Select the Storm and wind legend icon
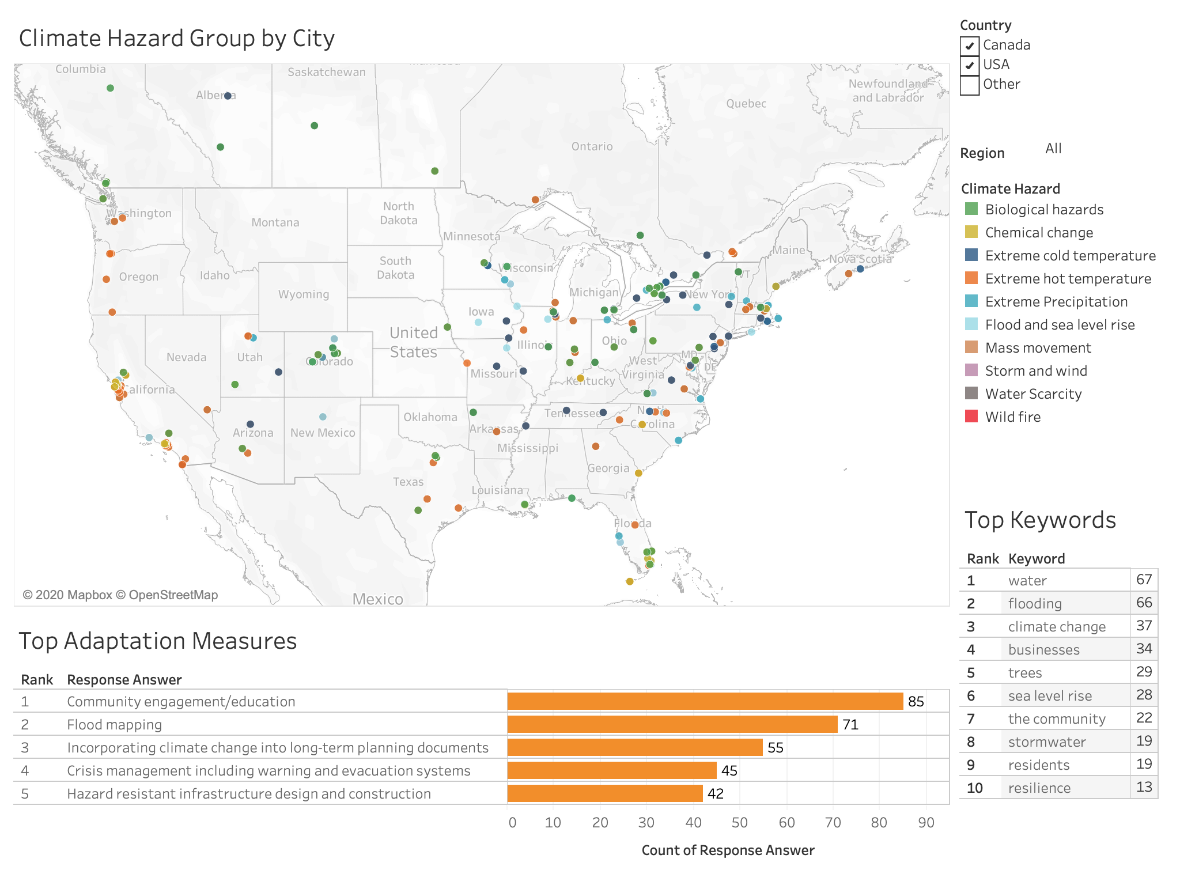 (971, 370)
